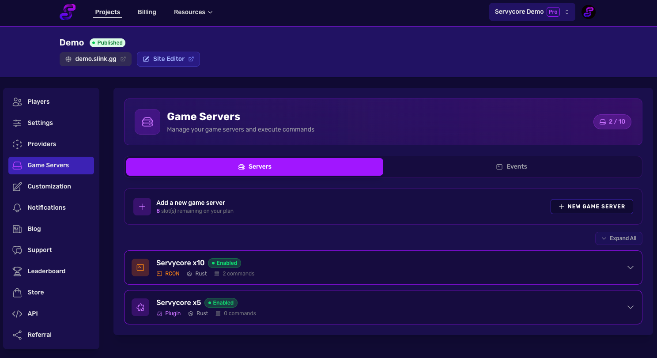
Task: Open the Customization pencil icon
Action: 17,186
